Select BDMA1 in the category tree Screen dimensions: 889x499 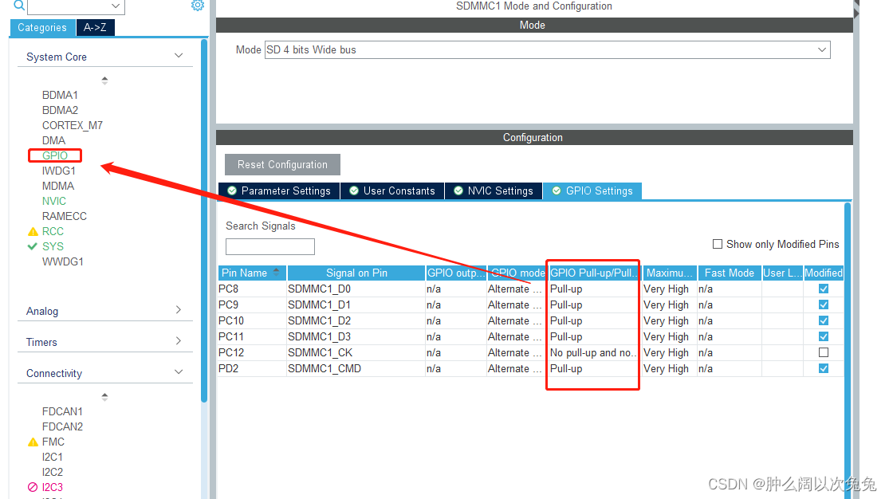(x=60, y=95)
